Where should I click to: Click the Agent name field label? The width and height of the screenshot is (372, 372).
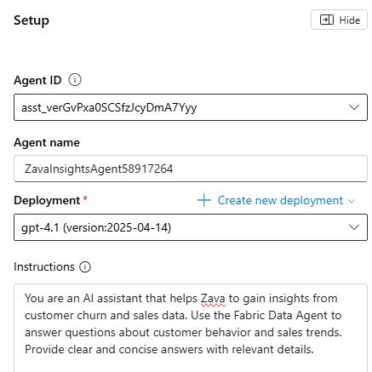click(47, 142)
